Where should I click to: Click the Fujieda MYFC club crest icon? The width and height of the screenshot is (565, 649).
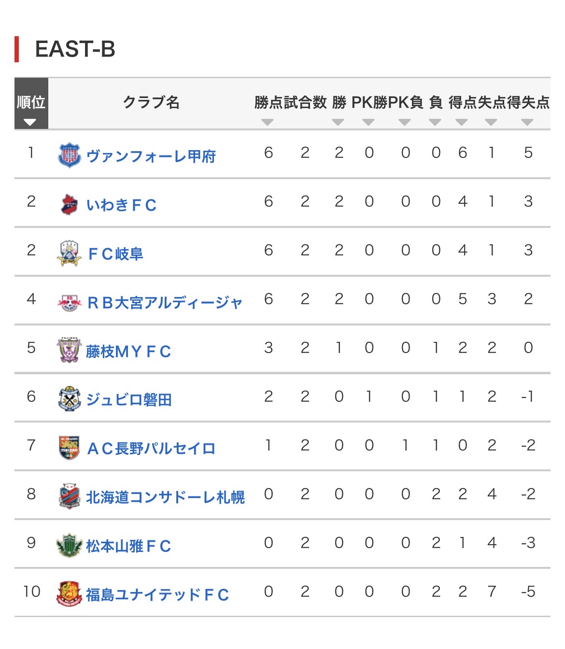[x=69, y=351]
